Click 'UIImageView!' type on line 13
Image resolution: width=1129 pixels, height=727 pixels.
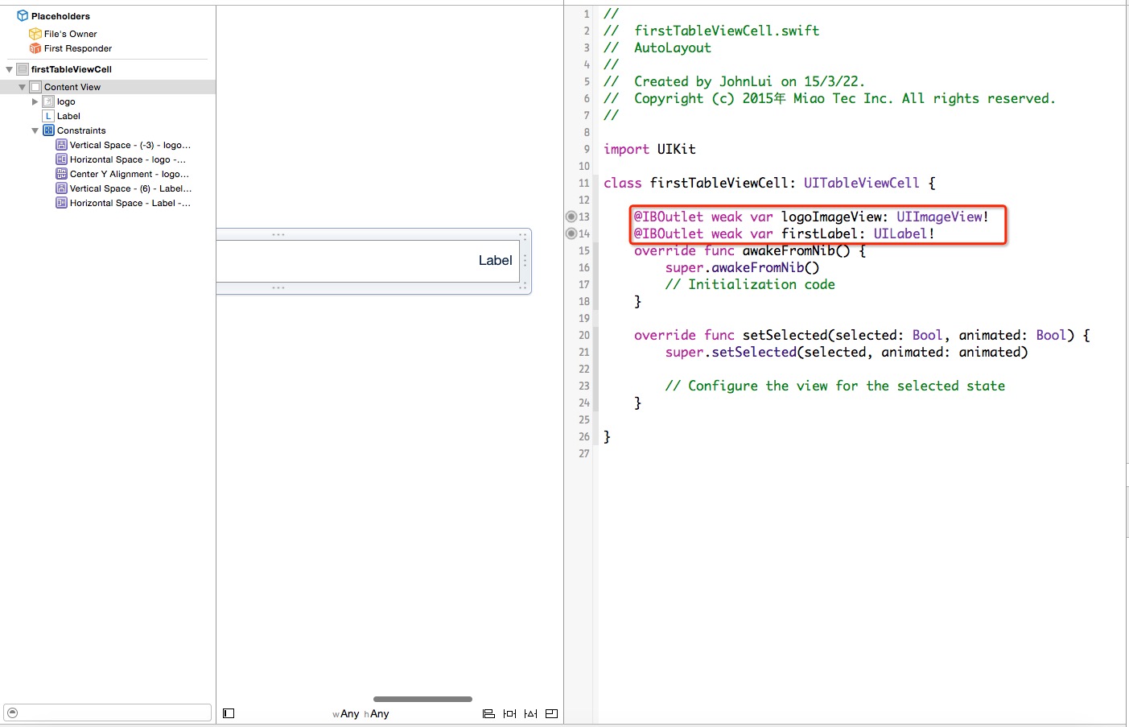tap(942, 217)
